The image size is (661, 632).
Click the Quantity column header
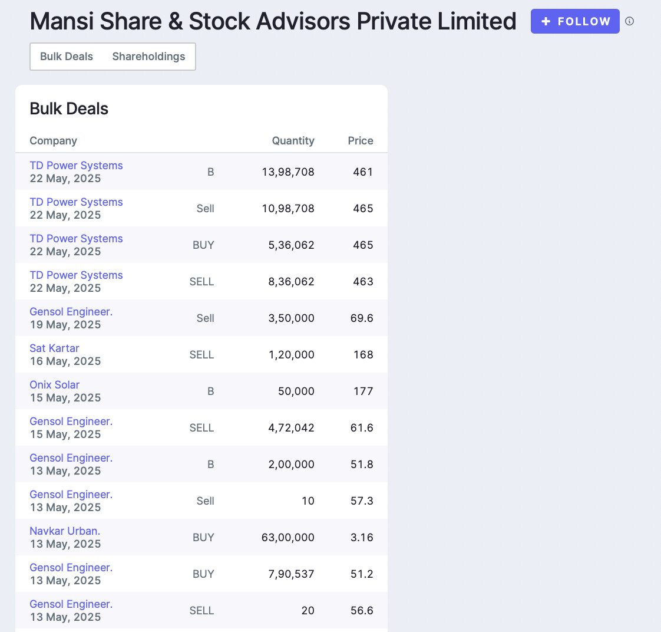(293, 140)
